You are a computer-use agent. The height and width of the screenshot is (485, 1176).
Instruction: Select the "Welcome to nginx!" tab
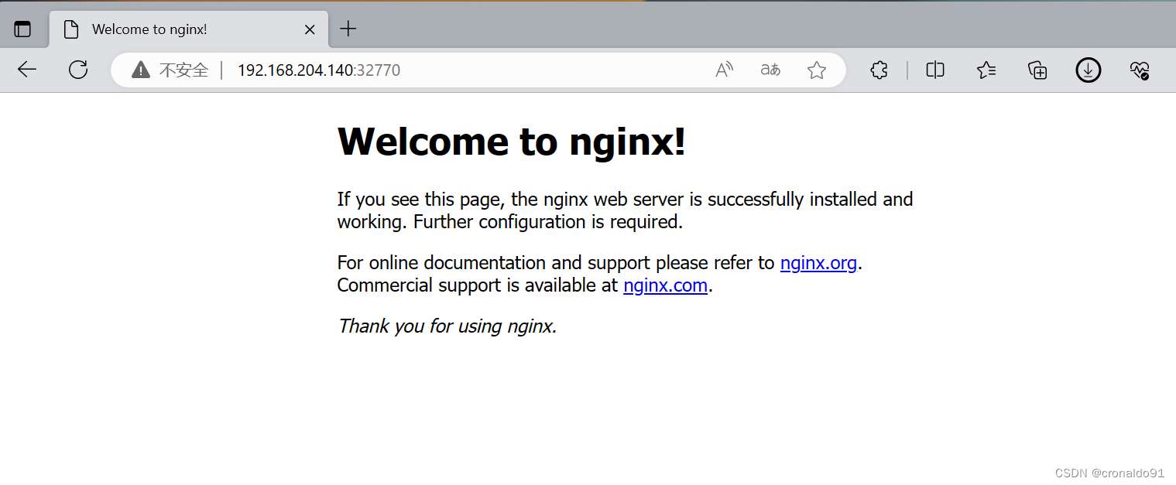click(x=189, y=29)
